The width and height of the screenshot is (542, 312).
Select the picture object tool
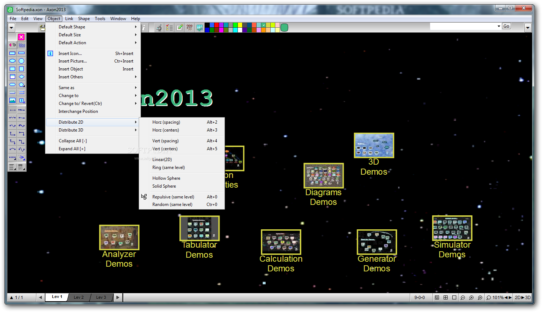point(12,100)
